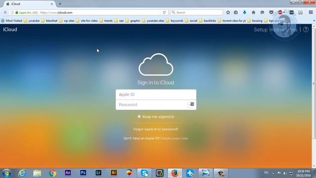
Task: Click the Firefox Search box
Action: (197, 12)
